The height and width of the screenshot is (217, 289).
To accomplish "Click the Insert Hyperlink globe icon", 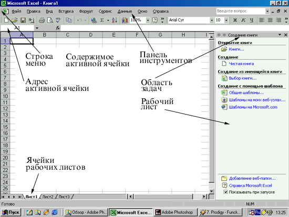I will pyautogui.click(x=94, y=20).
